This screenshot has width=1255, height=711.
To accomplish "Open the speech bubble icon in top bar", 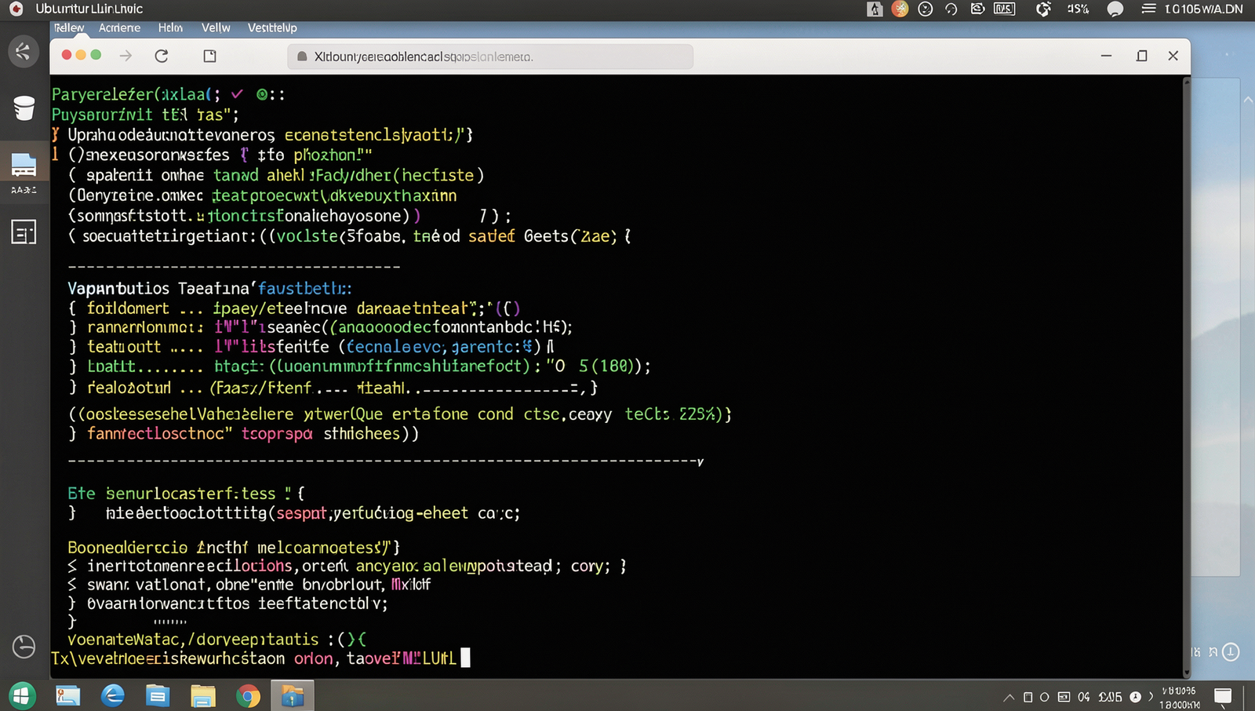I will click(1115, 9).
